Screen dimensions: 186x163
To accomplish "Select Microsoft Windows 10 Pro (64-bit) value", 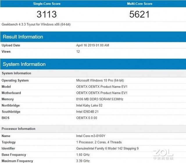I will 100,80.
